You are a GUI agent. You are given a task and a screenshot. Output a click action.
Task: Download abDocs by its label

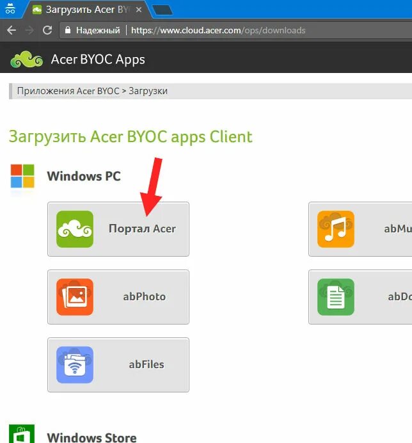click(x=400, y=296)
